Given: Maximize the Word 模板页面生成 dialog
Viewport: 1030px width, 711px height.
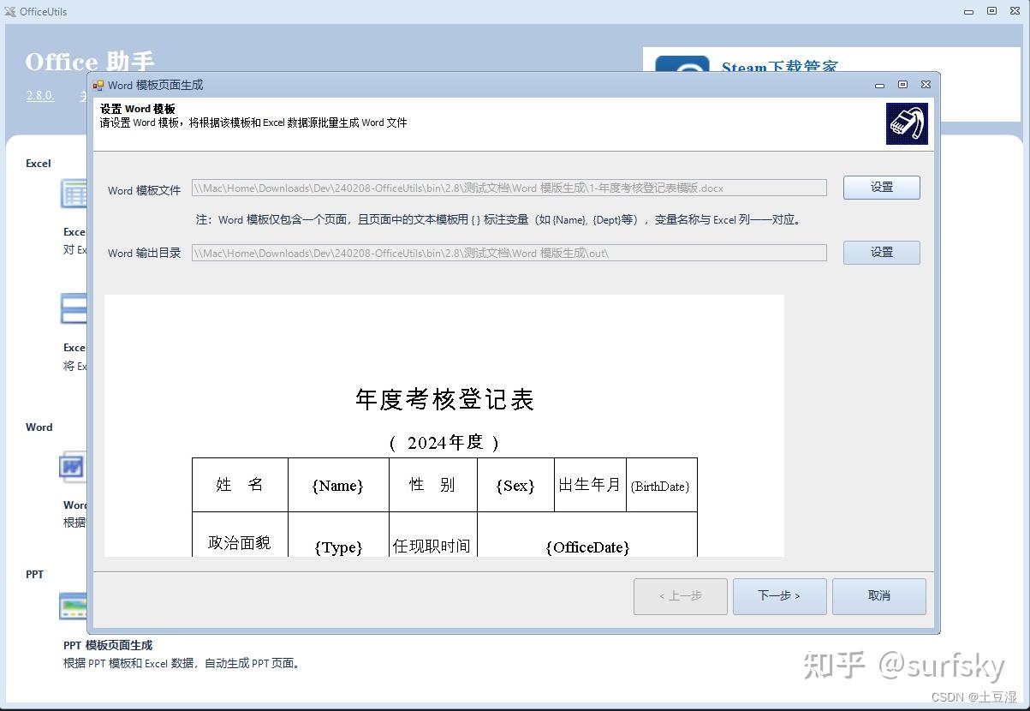Looking at the screenshot, I should [x=902, y=85].
